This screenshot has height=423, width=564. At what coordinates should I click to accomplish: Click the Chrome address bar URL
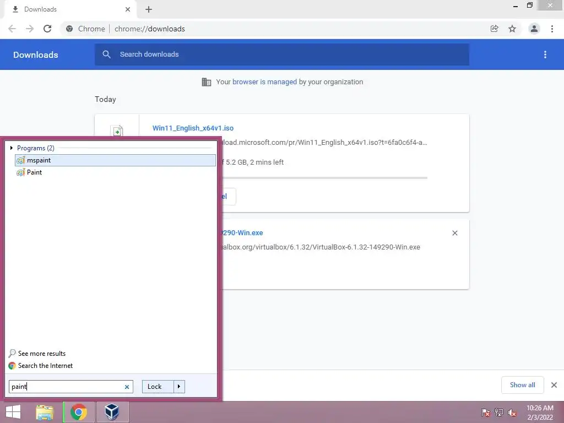pyautogui.click(x=150, y=29)
